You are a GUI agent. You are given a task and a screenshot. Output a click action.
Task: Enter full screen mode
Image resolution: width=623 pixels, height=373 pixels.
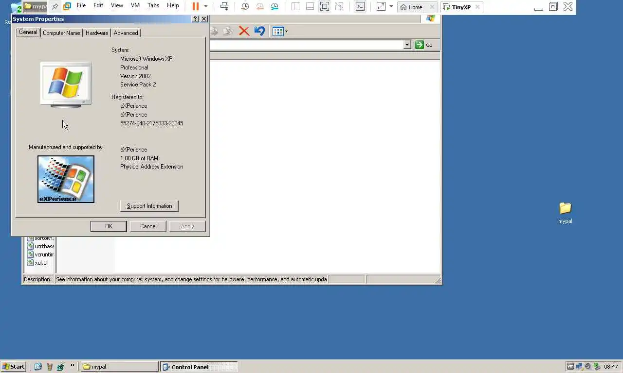[x=325, y=6]
